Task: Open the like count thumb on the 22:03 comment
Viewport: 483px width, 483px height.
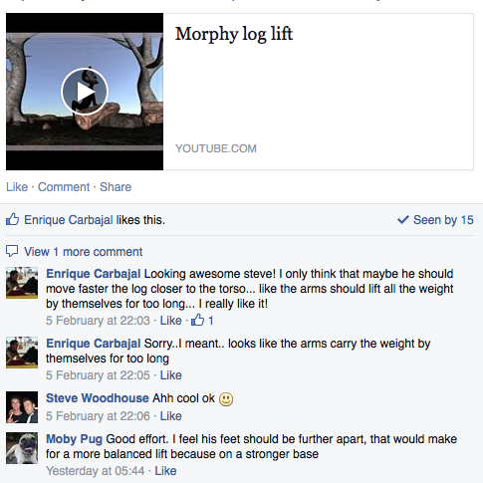Action: (x=198, y=320)
